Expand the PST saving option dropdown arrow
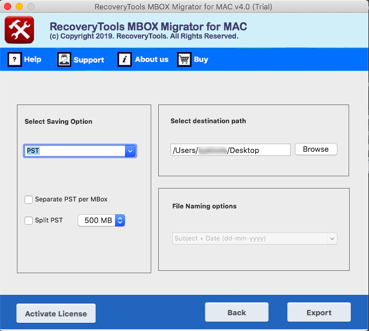The width and height of the screenshot is (369, 331). coord(130,151)
